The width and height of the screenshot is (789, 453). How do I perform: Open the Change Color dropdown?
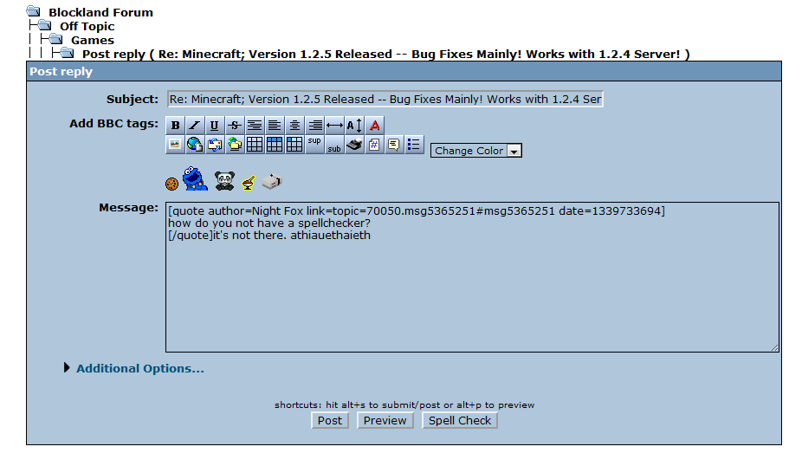(476, 151)
